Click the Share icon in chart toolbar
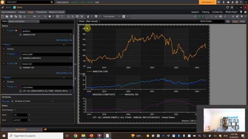Image resolution: width=248 pixels, height=139 pixels. (225, 16)
